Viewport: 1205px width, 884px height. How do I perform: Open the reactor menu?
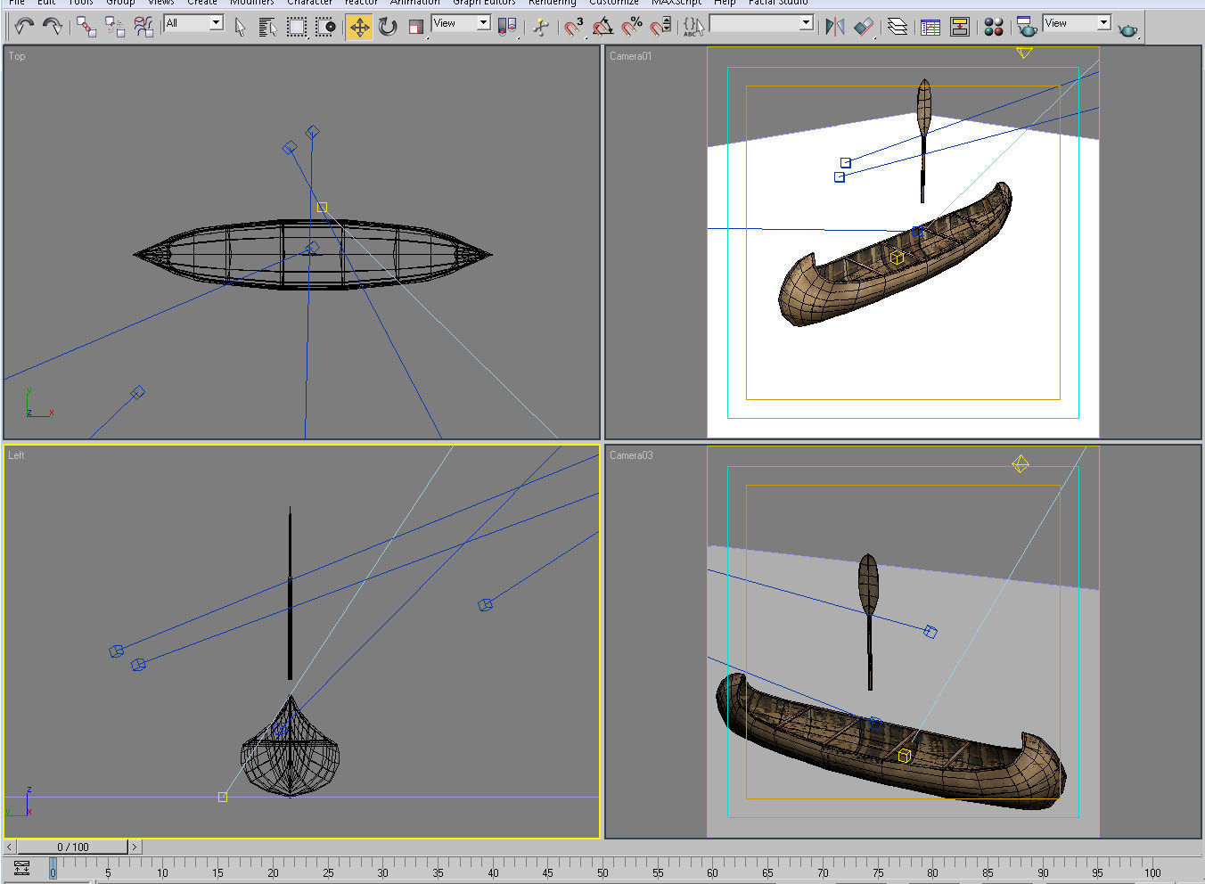(361, 3)
